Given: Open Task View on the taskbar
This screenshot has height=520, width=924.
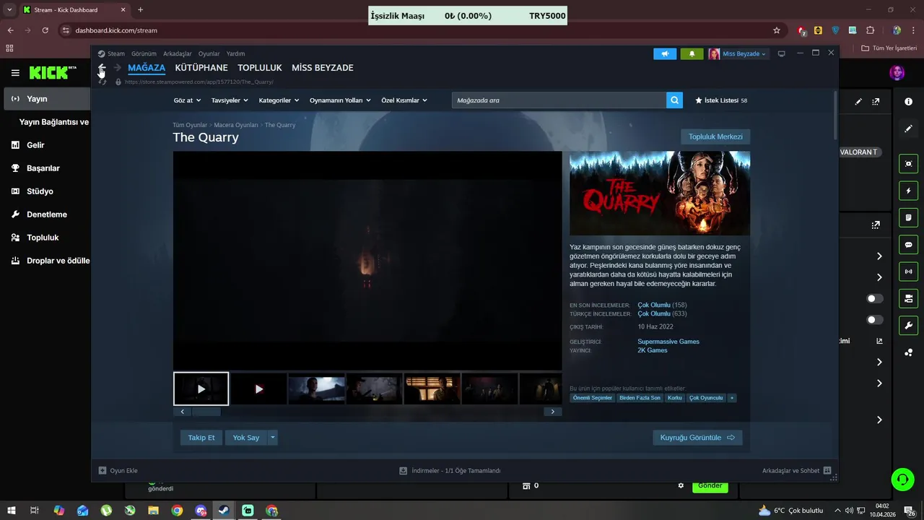Looking at the screenshot, I should pos(34,511).
